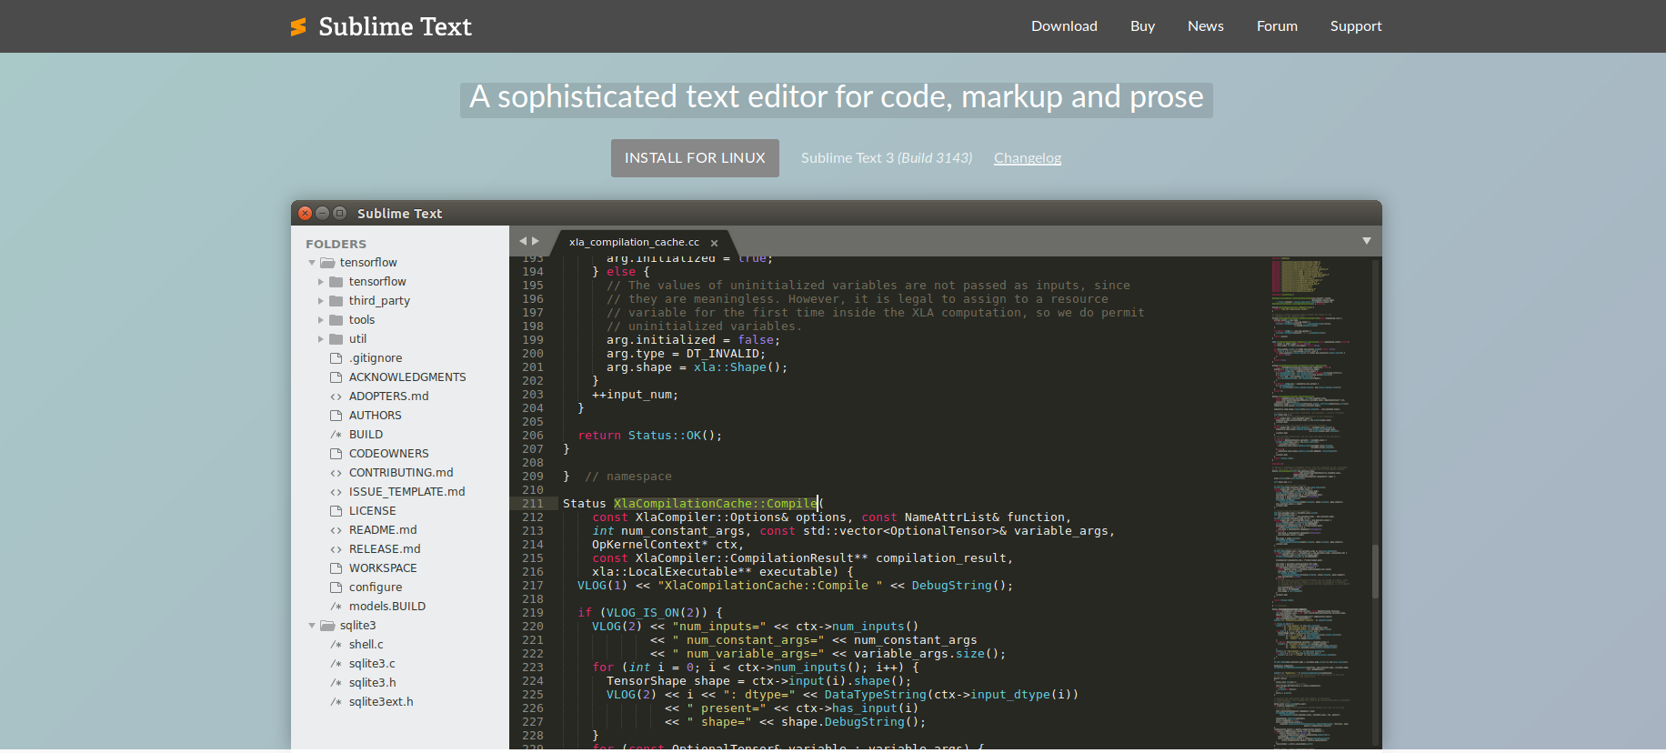Click the FOLDERS sidebar heading
This screenshot has width=1666, height=753.
[336, 244]
